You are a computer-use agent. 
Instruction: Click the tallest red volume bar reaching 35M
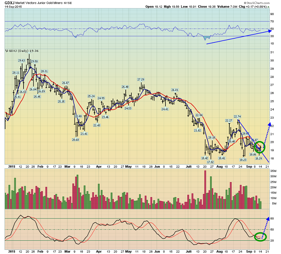[205, 190]
